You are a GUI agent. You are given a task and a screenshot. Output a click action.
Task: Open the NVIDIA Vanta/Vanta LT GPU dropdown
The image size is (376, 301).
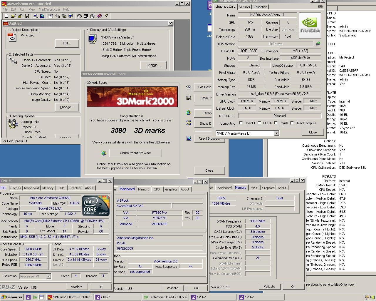pyautogui.click(x=276, y=133)
